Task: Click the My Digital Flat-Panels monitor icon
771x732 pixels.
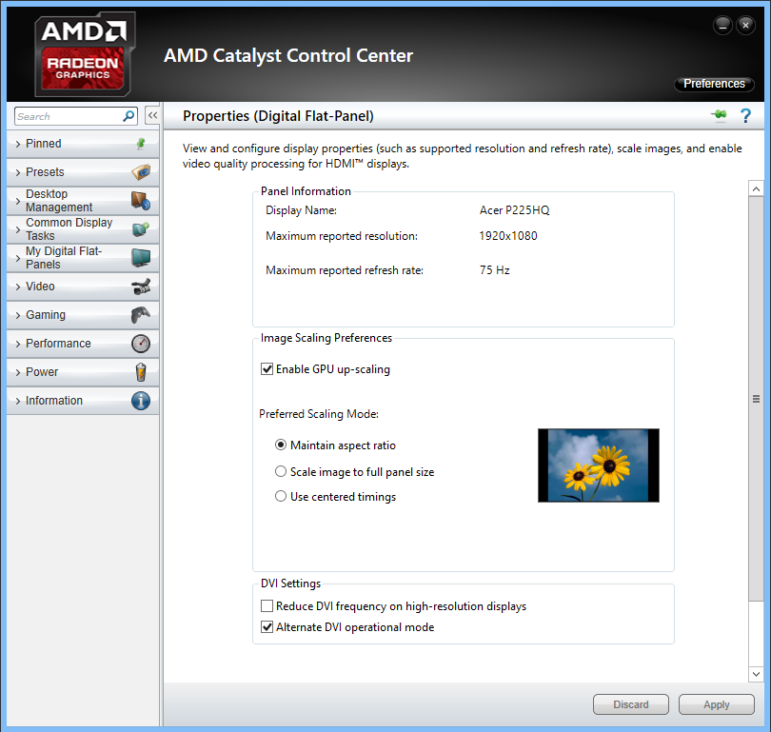Action: coord(141,258)
